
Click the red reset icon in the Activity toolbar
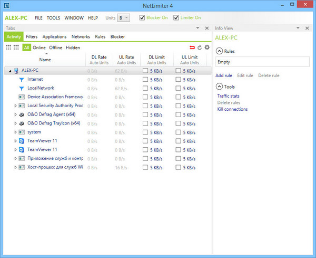[192, 47]
